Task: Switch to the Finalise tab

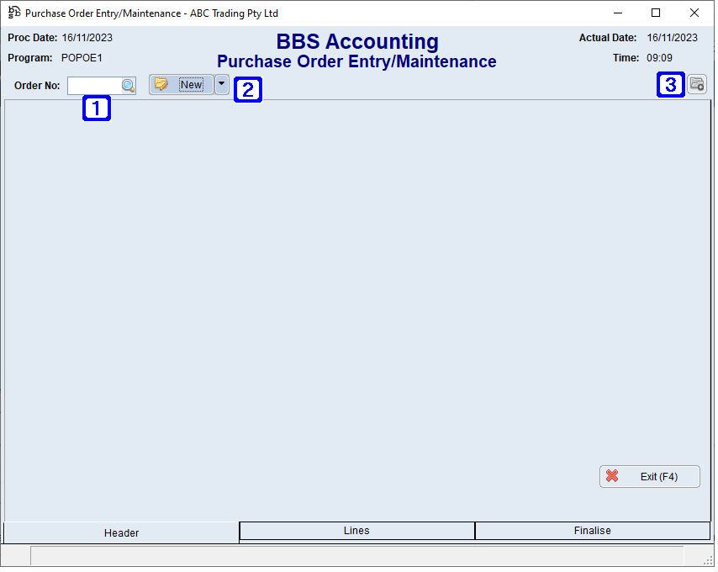Action: coord(592,531)
